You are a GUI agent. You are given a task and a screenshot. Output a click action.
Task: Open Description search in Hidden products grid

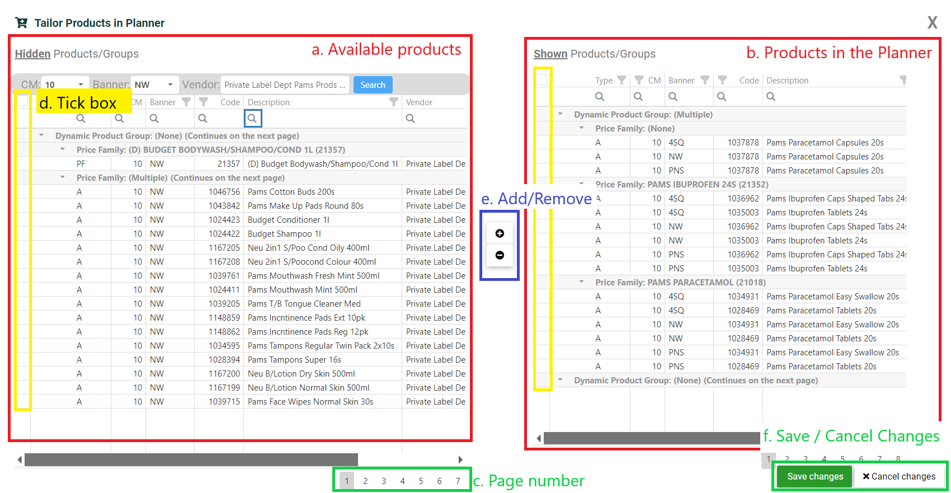click(252, 119)
